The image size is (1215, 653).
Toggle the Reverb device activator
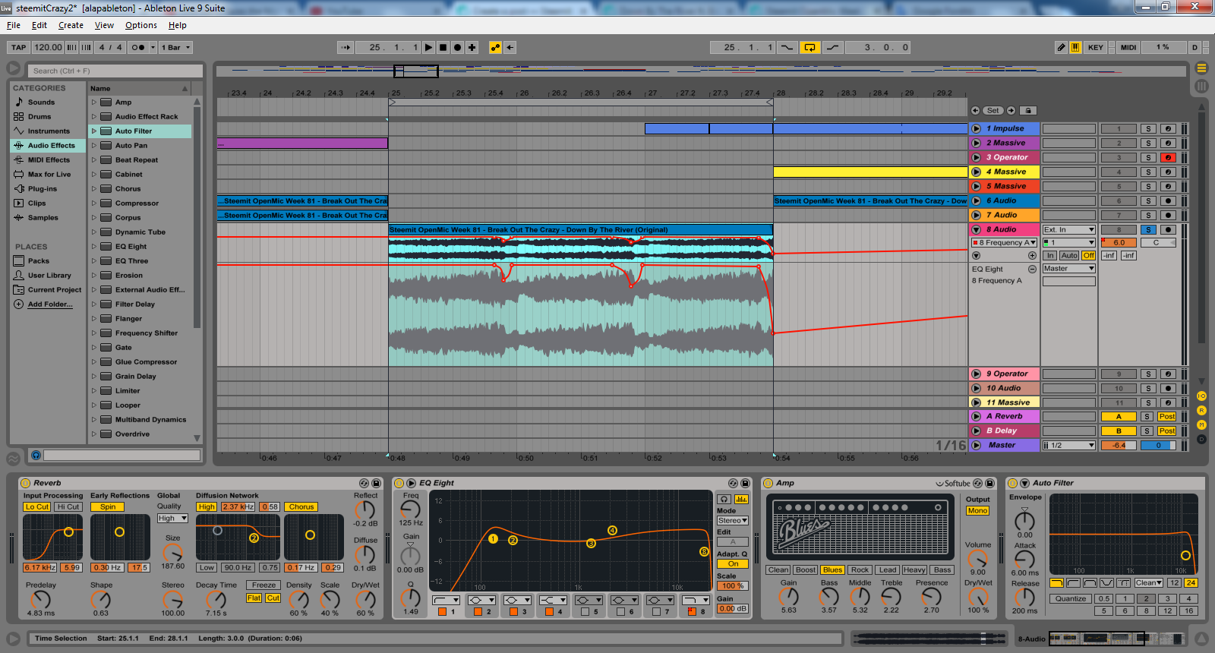(x=26, y=483)
